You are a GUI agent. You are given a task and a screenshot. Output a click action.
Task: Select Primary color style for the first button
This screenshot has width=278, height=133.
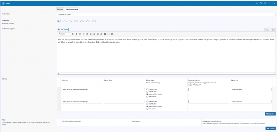[147, 89]
